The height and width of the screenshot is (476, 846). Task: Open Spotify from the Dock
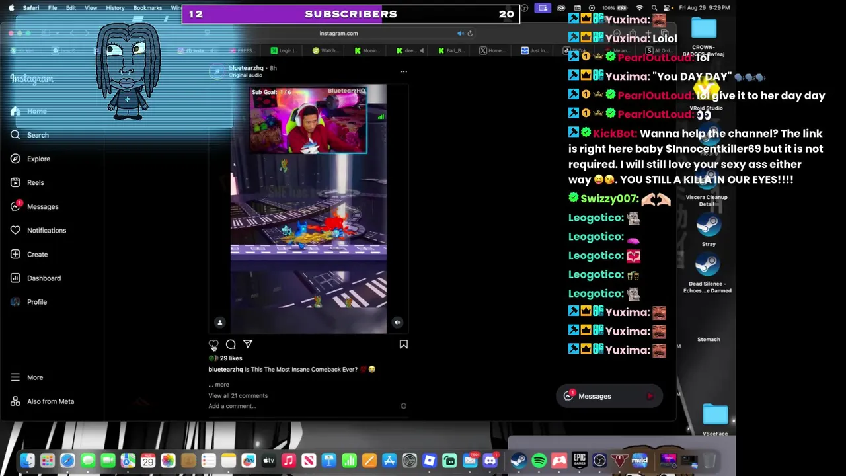pos(539,461)
